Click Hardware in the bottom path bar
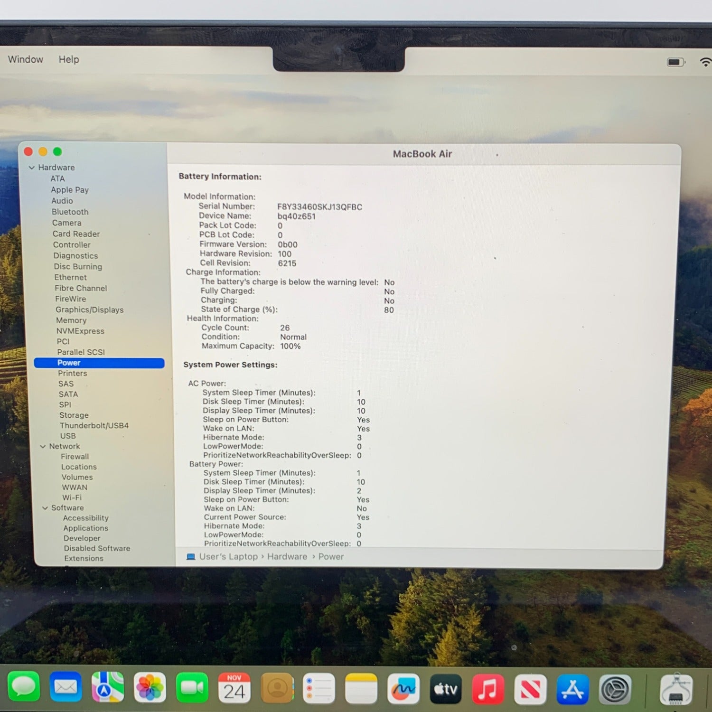Image resolution: width=712 pixels, height=712 pixels. (287, 556)
